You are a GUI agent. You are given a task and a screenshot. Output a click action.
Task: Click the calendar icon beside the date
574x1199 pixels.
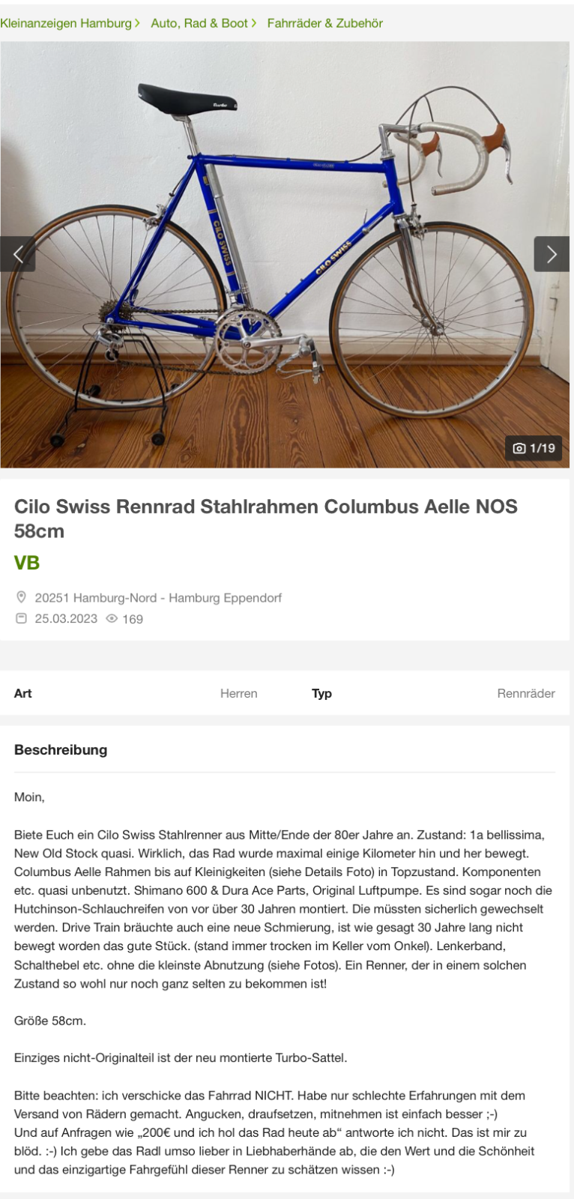pos(21,618)
